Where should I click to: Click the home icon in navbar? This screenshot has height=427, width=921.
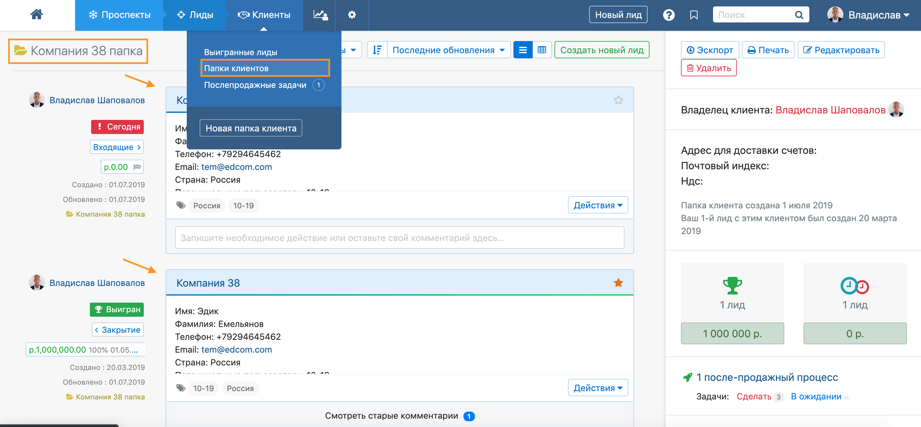click(x=37, y=15)
